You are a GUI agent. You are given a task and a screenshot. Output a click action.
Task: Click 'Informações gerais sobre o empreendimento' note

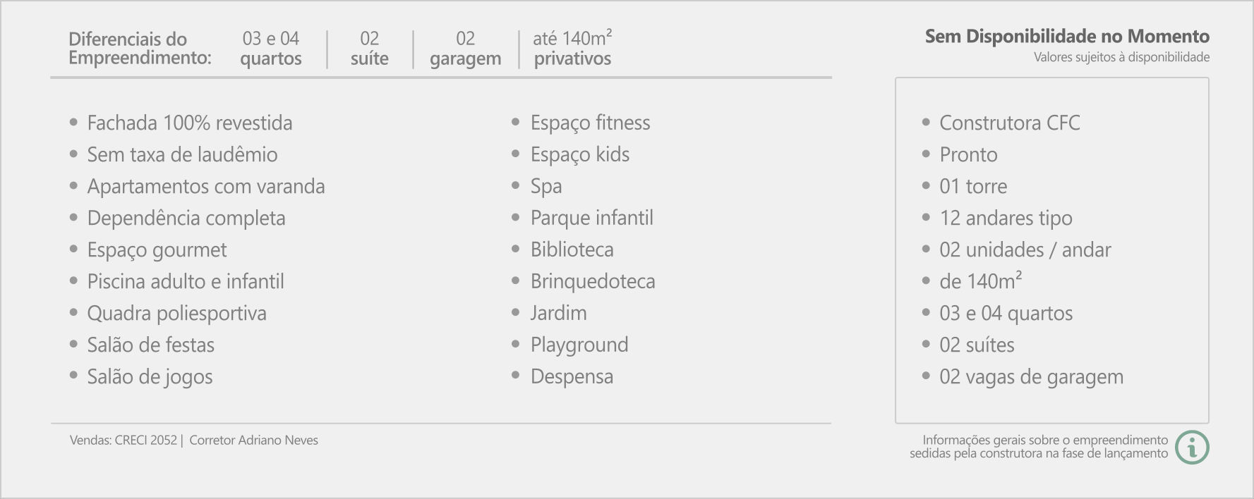pos(1045,440)
